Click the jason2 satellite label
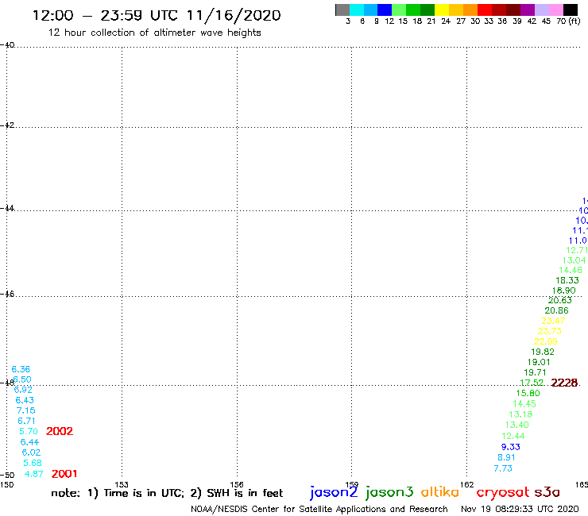The height and width of the screenshot is (516, 588). pyautogui.click(x=334, y=492)
